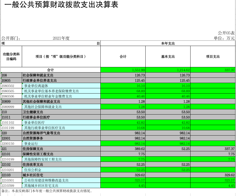This screenshot has height=196, width=236.
Task: Click the 公开部门 label
Action: 11,38
